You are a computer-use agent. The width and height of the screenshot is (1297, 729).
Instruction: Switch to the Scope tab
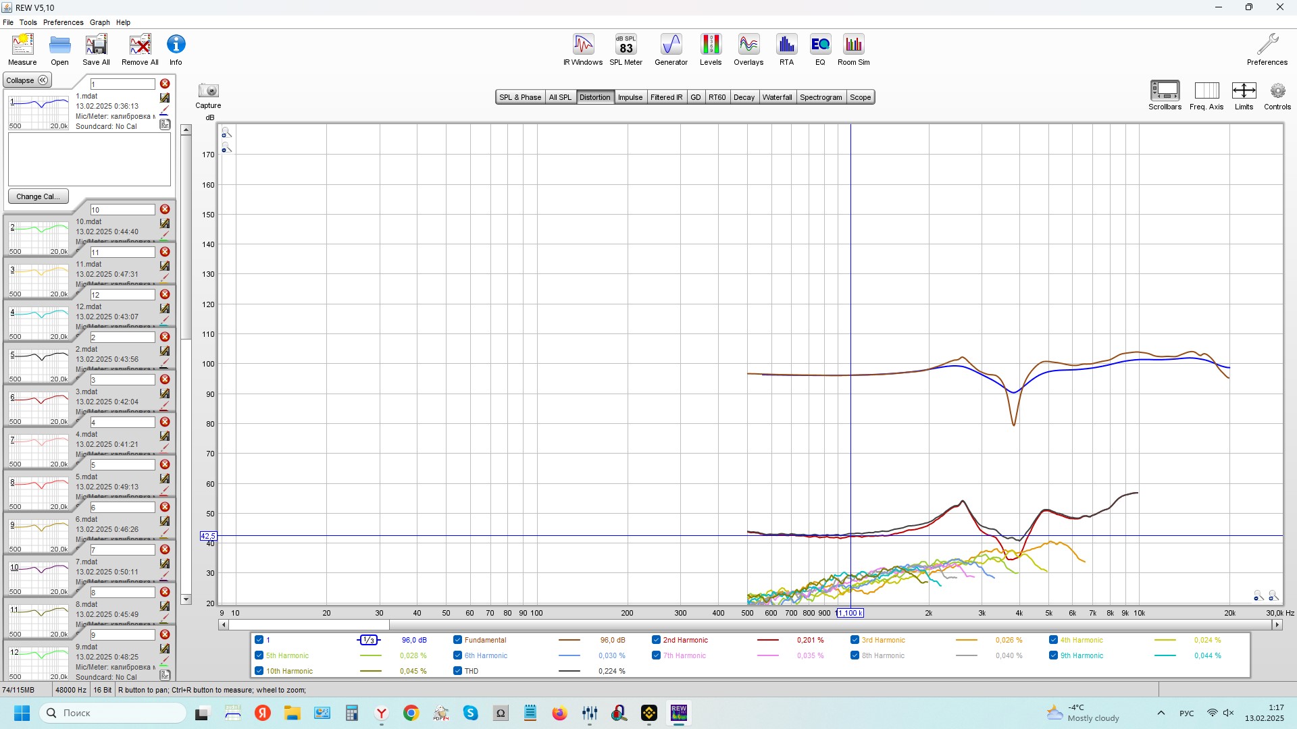click(860, 97)
